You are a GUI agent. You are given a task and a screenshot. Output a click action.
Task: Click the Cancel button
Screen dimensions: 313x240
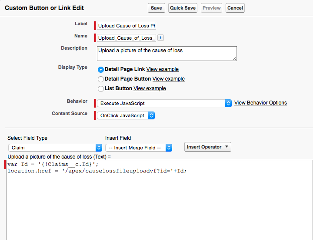tap(235, 8)
